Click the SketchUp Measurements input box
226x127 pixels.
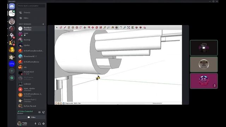pos(172,103)
